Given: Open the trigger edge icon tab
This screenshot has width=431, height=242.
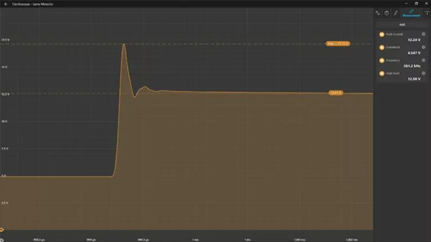Looking at the screenshot, I should (x=396, y=13).
